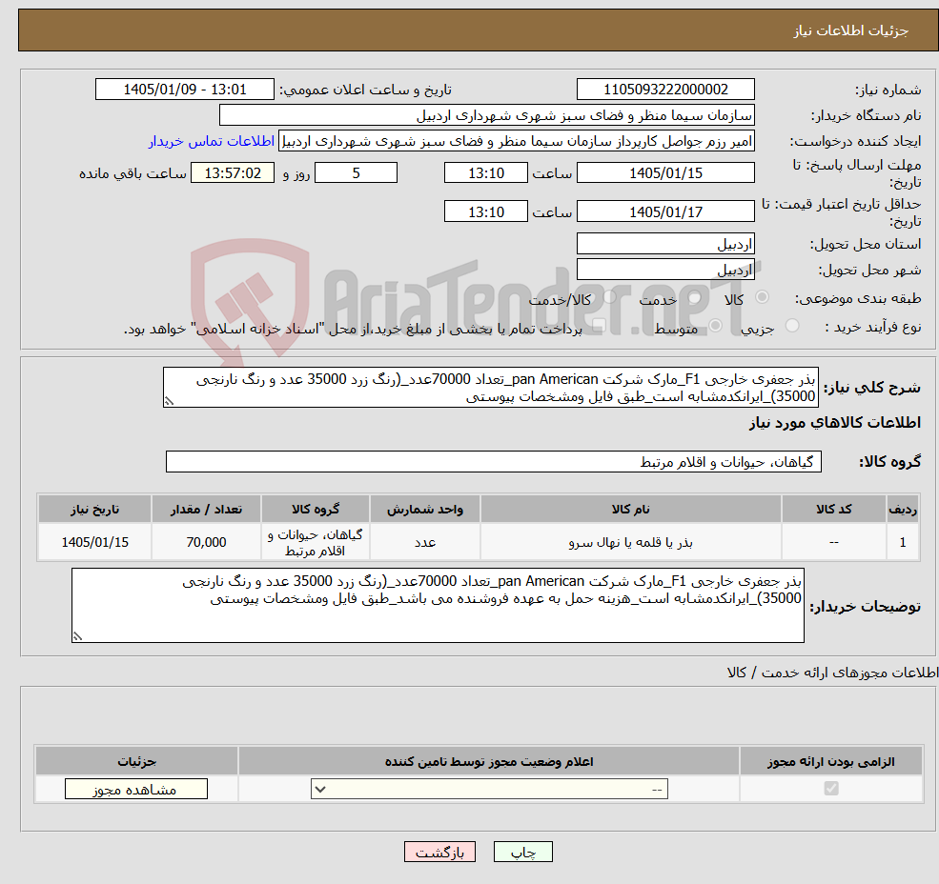Select the متوسط purchase type radio

point(715,326)
